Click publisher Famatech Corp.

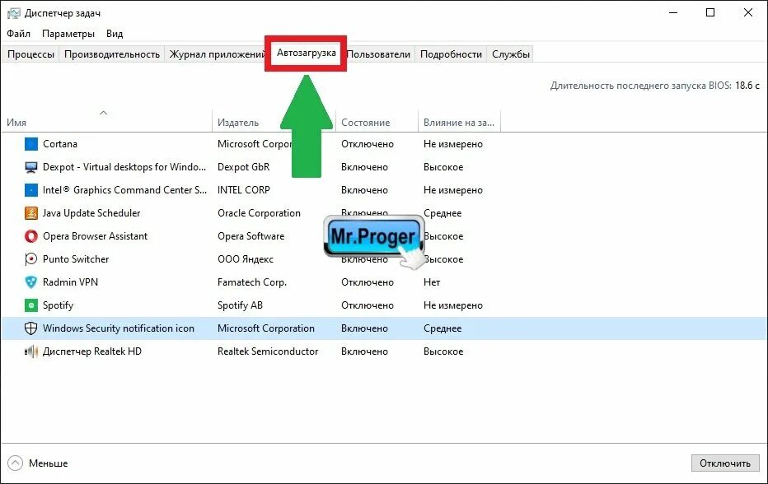[x=252, y=282]
